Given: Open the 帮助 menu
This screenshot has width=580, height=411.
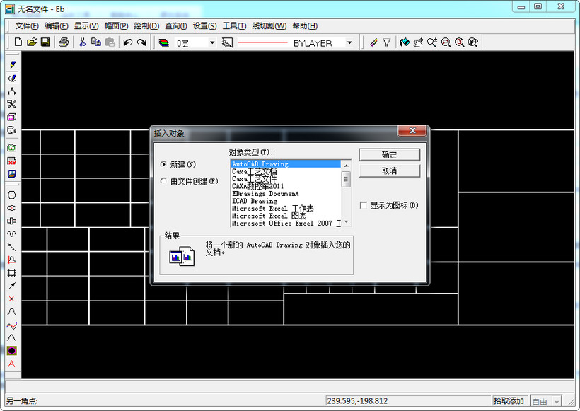Looking at the screenshot, I should click(x=305, y=26).
